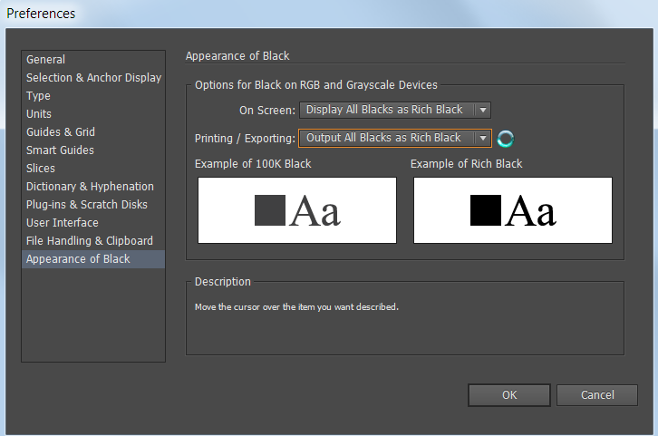Expand the Printing / Exporting dropdown arrow
Screen dimensions: 658x436
coord(483,138)
